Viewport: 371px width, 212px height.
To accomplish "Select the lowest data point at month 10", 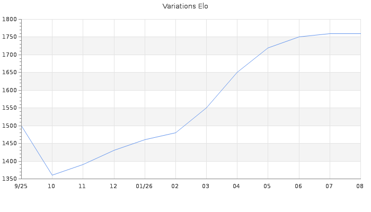I will (52, 175).
